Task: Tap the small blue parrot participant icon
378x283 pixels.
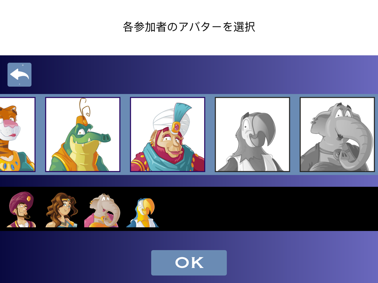Action: coord(143,213)
